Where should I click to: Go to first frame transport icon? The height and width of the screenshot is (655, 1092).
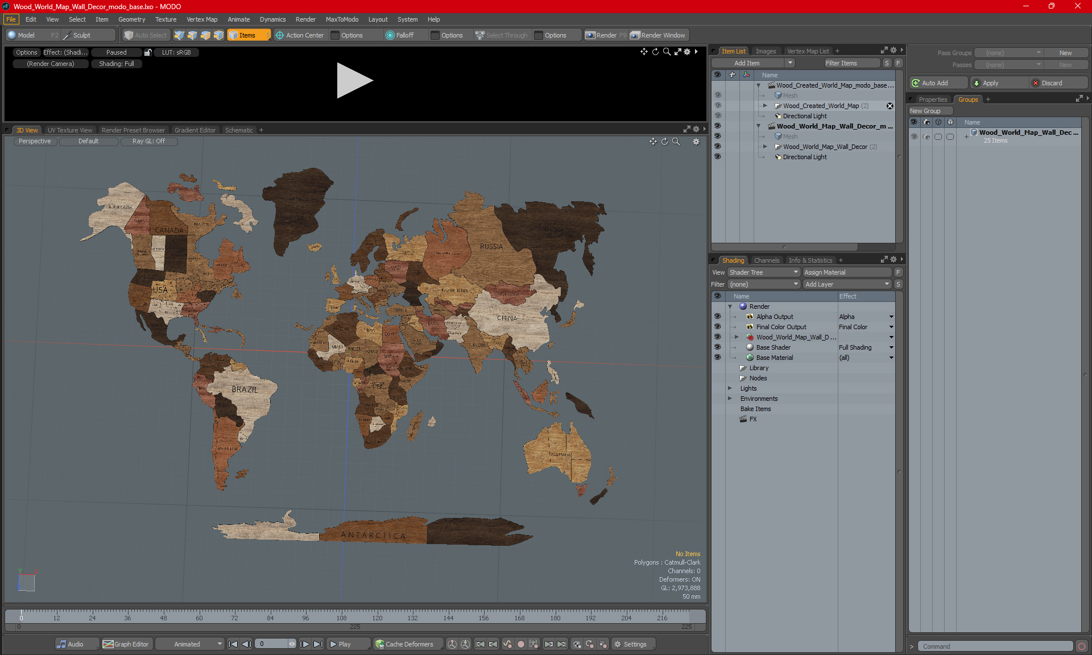(x=233, y=644)
